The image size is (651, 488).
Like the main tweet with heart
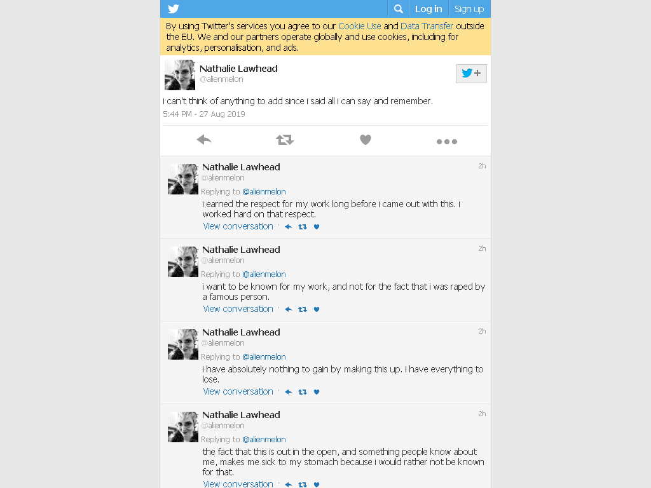(x=366, y=140)
